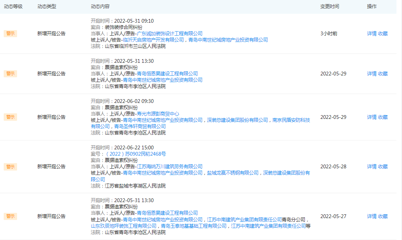Open defendant link 青岛圣伟轩商贸有限公司
Viewport: 402px width, 240px height.
tap(140, 126)
